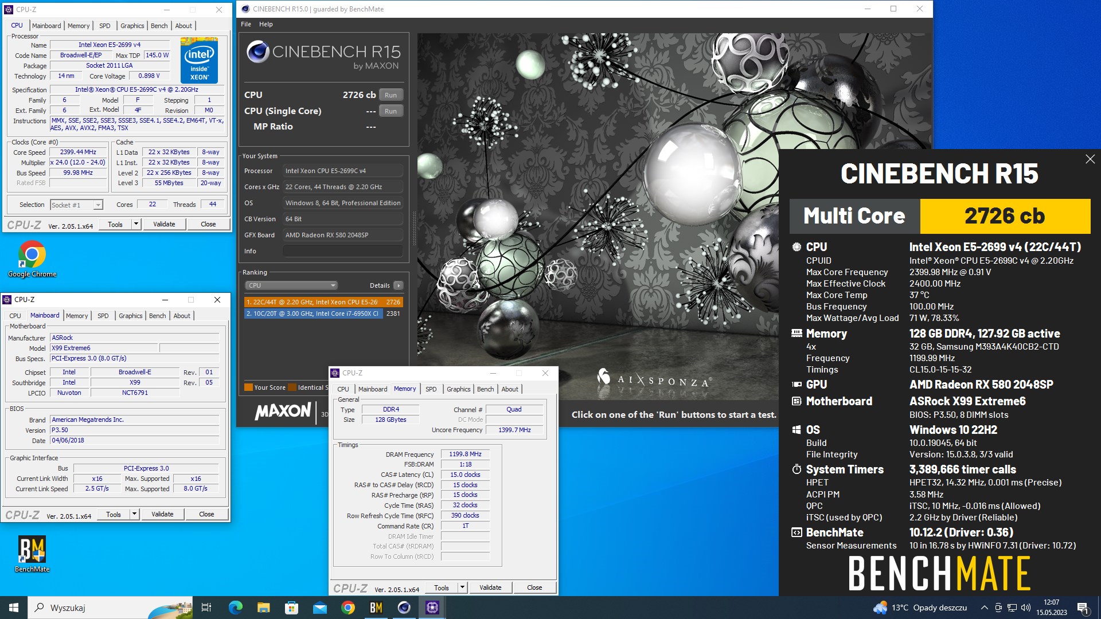Click Validate in the top CPU-Z window
Image resolution: width=1101 pixels, height=619 pixels.
click(x=164, y=224)
